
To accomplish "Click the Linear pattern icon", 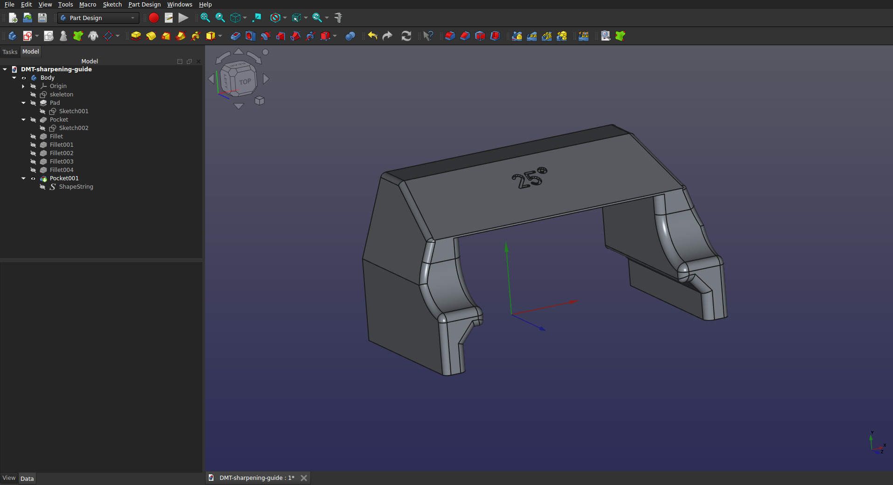I will pos(532,36).
